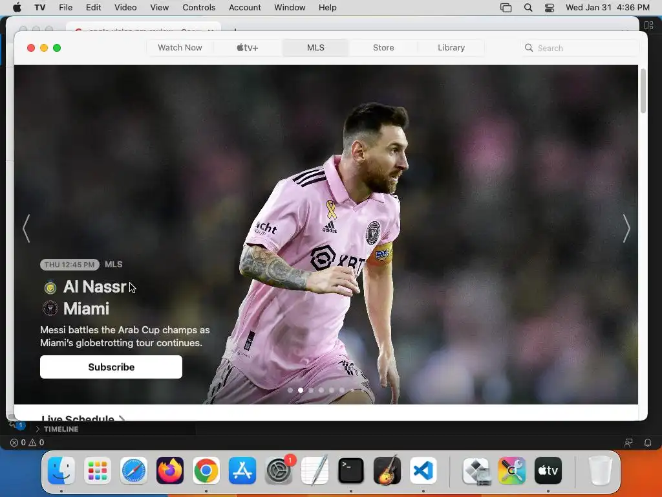
Task: Expand the Live Schedule section chevron
Action: coord(122,419)
